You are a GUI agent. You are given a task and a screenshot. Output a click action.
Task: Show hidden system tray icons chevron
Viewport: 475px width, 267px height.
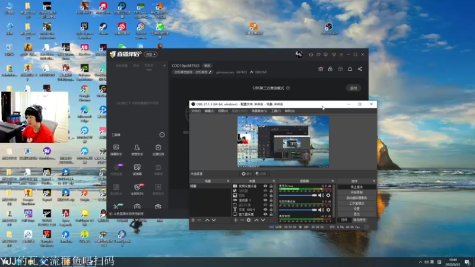420,262
